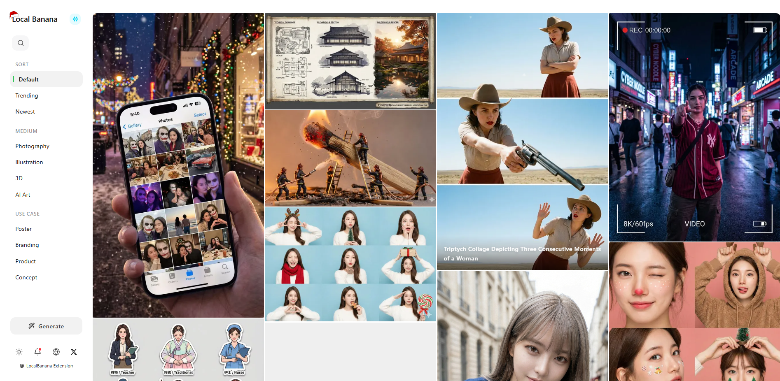Select the Default sort option
780x381 pixels.
pos(46,79)
